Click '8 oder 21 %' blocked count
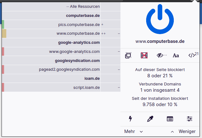The height and width of the screenshot is (138, 202). [x=160, y=76]
